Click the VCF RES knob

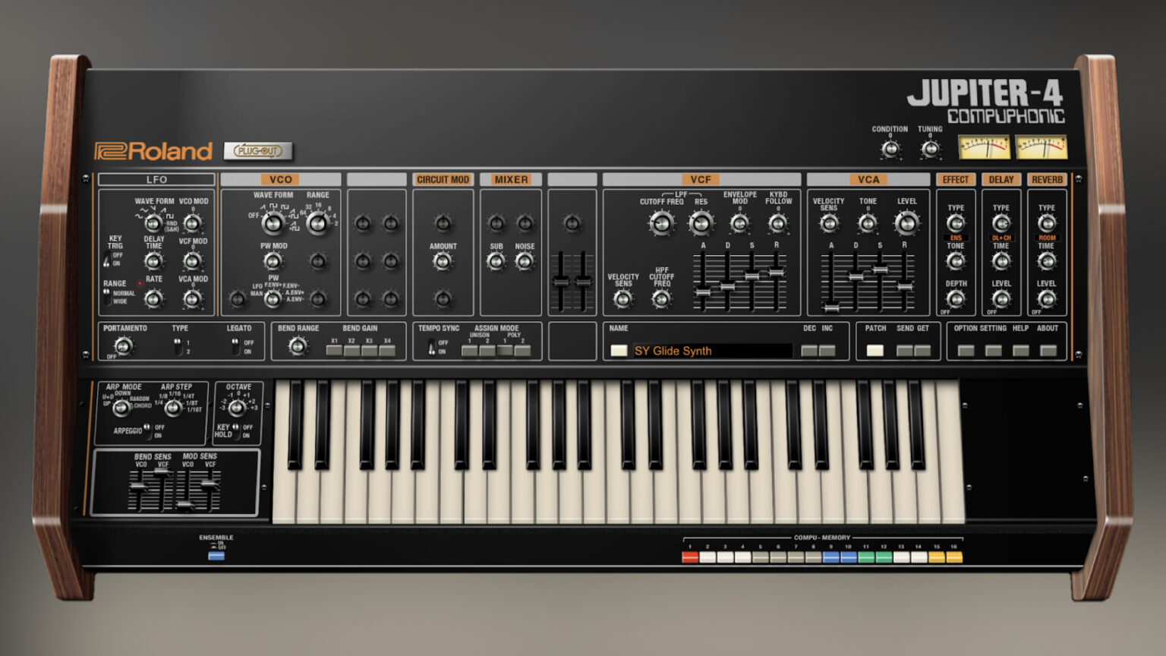[701, 222]
